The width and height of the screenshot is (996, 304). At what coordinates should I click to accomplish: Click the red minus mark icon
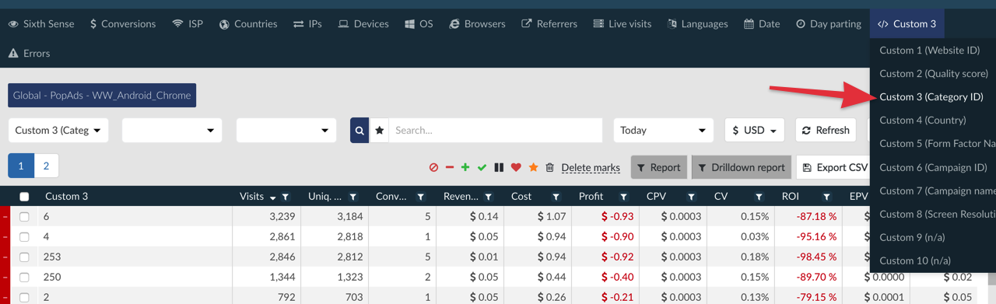point(449,167)
